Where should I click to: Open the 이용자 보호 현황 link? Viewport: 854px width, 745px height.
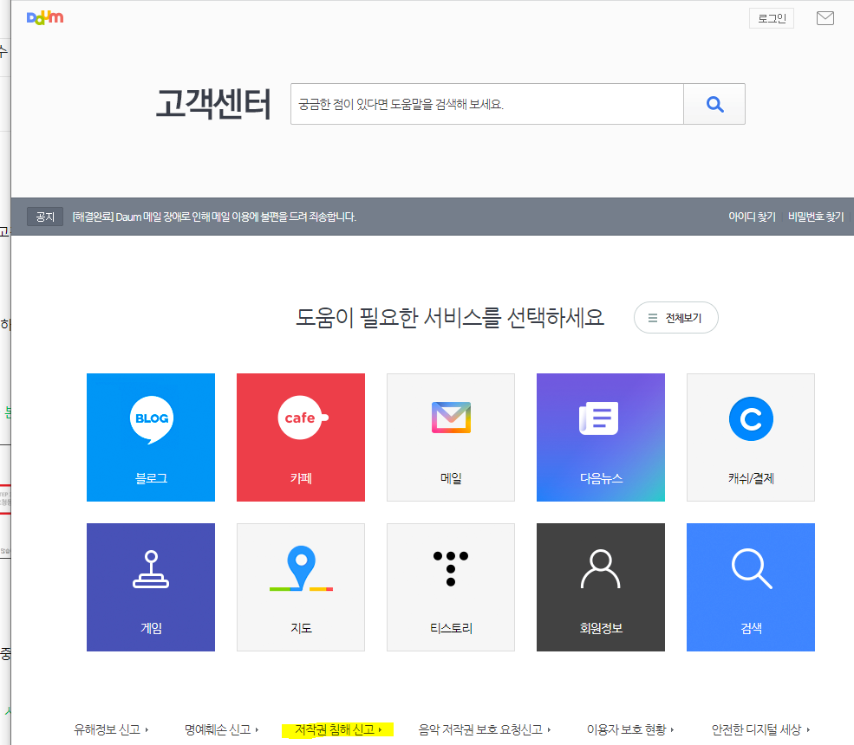[x=630, y=729]
